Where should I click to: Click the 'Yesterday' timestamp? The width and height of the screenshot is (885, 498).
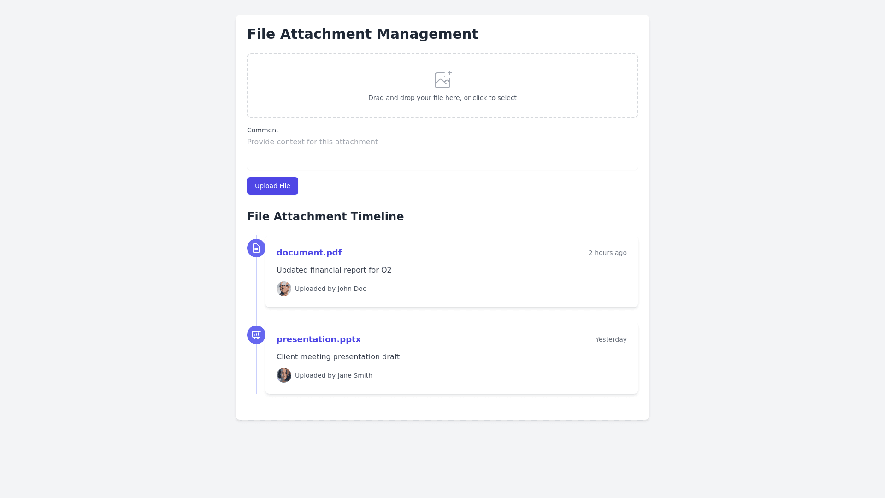point(611,339)
